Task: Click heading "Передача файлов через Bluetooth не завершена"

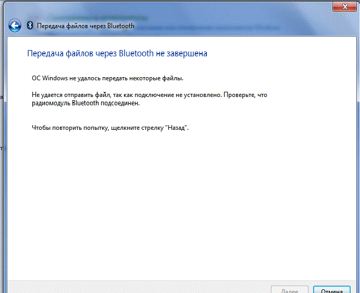Action: click(x=117, y=53)
